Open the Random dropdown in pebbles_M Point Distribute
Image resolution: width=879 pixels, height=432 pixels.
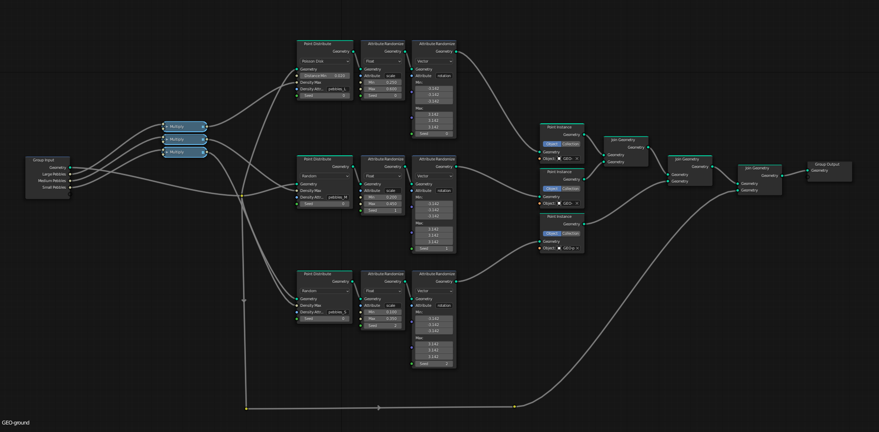325,176
